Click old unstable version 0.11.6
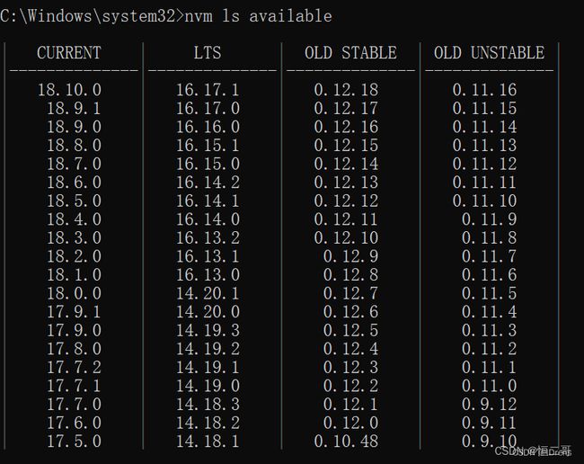Viewport: 584px width, 464px height. click(x=490, y=274)
